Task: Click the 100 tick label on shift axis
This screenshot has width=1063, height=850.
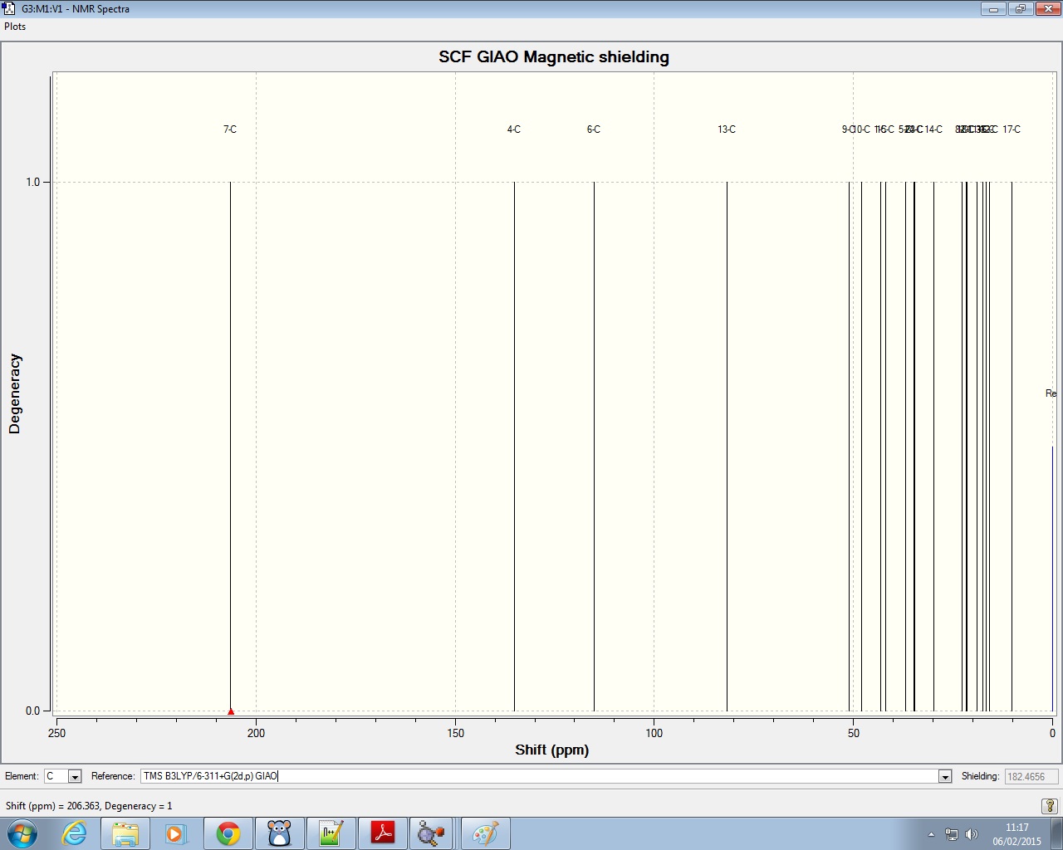Action: tap(654, 733)
